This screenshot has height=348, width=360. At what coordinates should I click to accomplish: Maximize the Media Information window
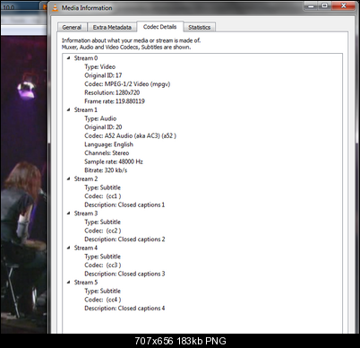(x=325, y=6)
